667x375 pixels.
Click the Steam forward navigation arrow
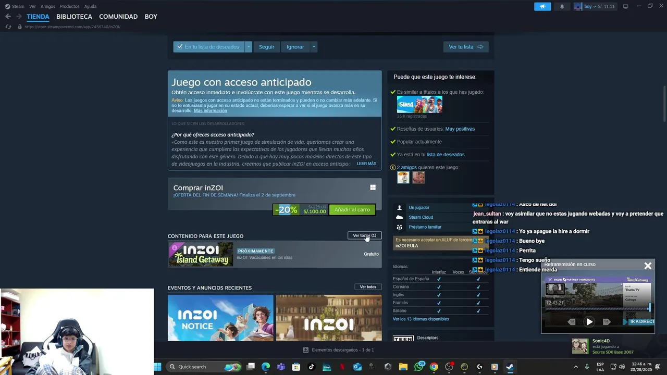[19, 17]
